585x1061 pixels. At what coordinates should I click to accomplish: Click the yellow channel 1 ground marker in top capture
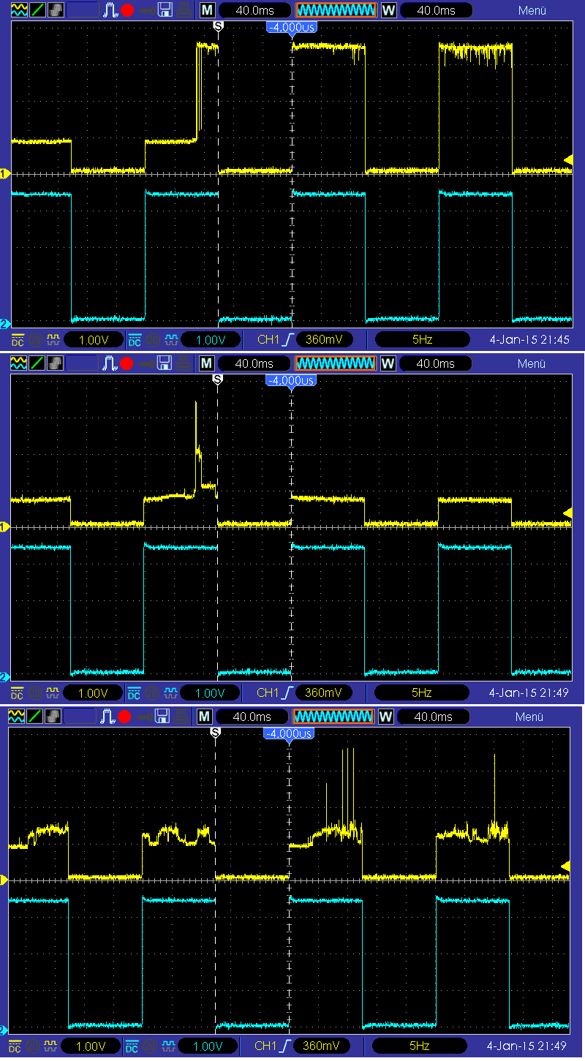coord(4,173)
